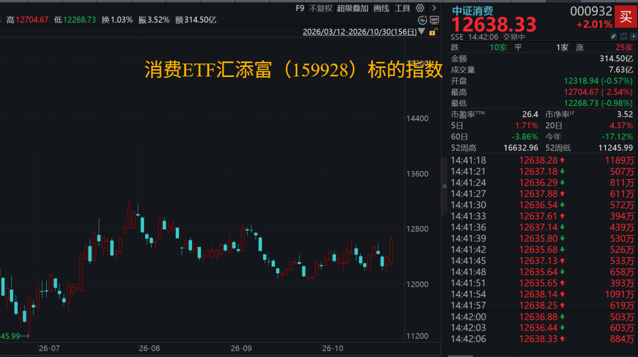The height and width of the screenshot is (357, 638).
Task: Open the pulse monitor icon with red dot
Action: click(423, 20)
